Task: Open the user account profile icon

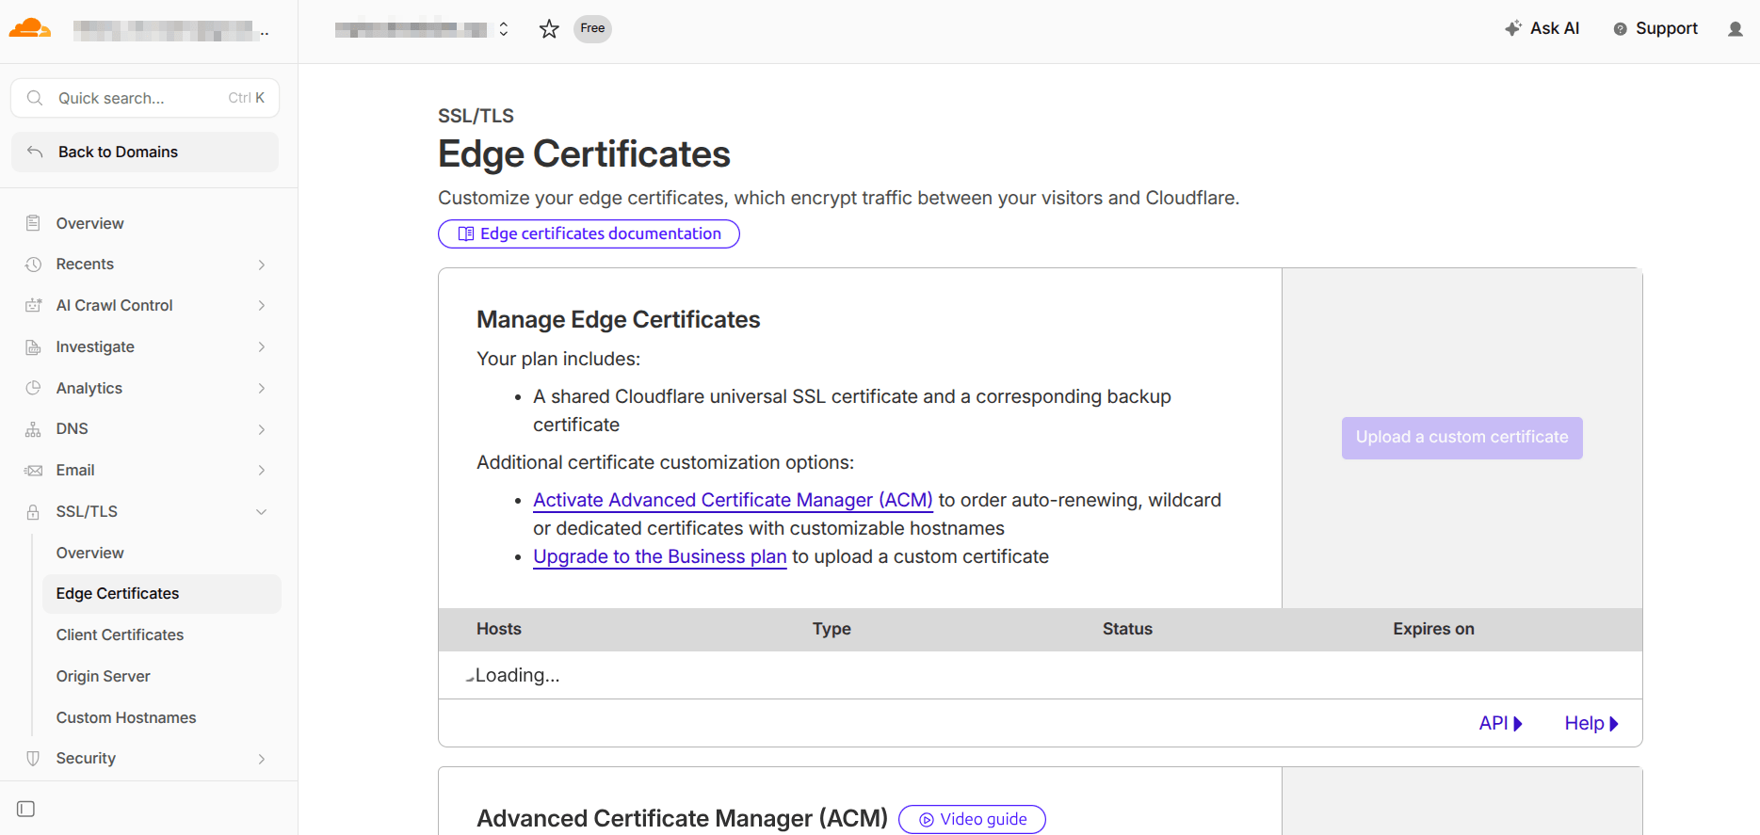Action: click(x=1736, y=29)
